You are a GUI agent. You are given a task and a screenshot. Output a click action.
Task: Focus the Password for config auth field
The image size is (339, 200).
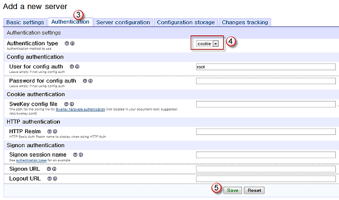(x=266, y=81)
